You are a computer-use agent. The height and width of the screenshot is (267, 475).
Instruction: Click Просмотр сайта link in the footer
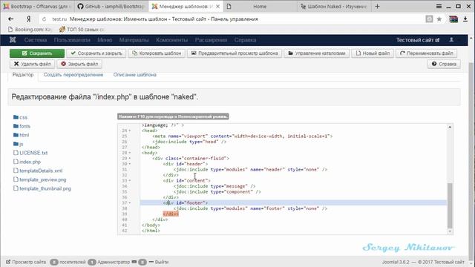click(x=26, y=262)
